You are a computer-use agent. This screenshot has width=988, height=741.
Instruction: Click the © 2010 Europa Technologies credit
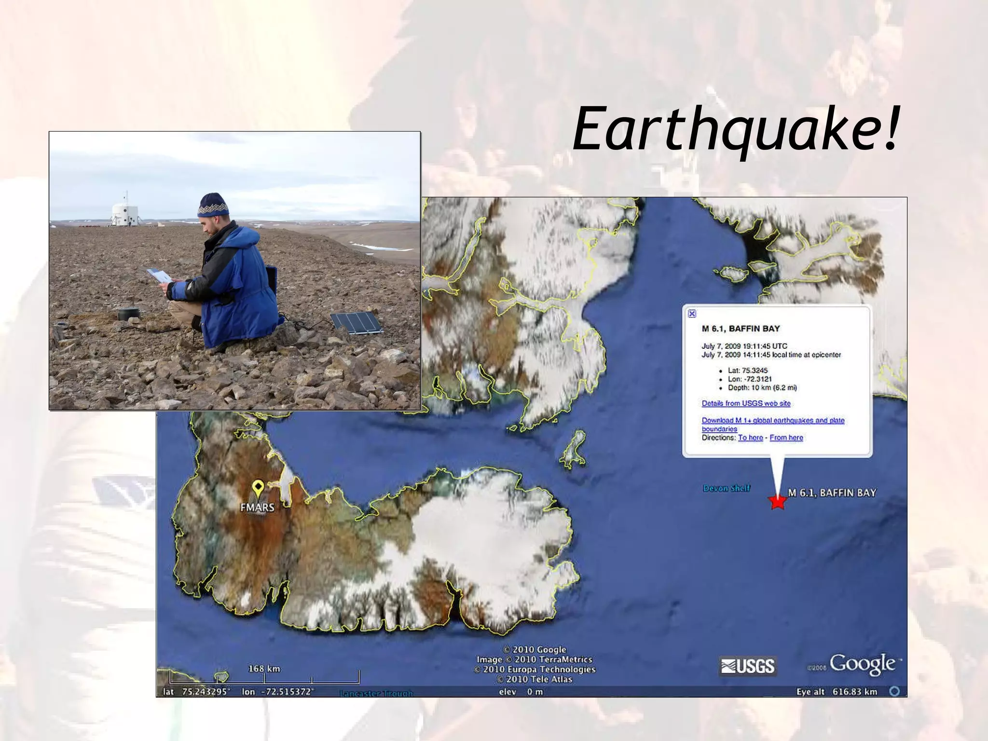pos(535,669)
